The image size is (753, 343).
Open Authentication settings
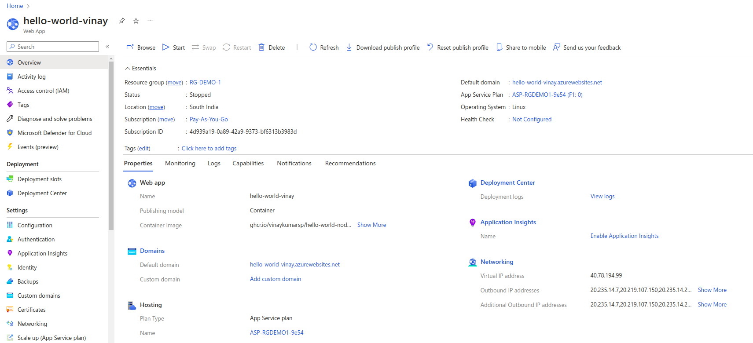pos(54,239)
